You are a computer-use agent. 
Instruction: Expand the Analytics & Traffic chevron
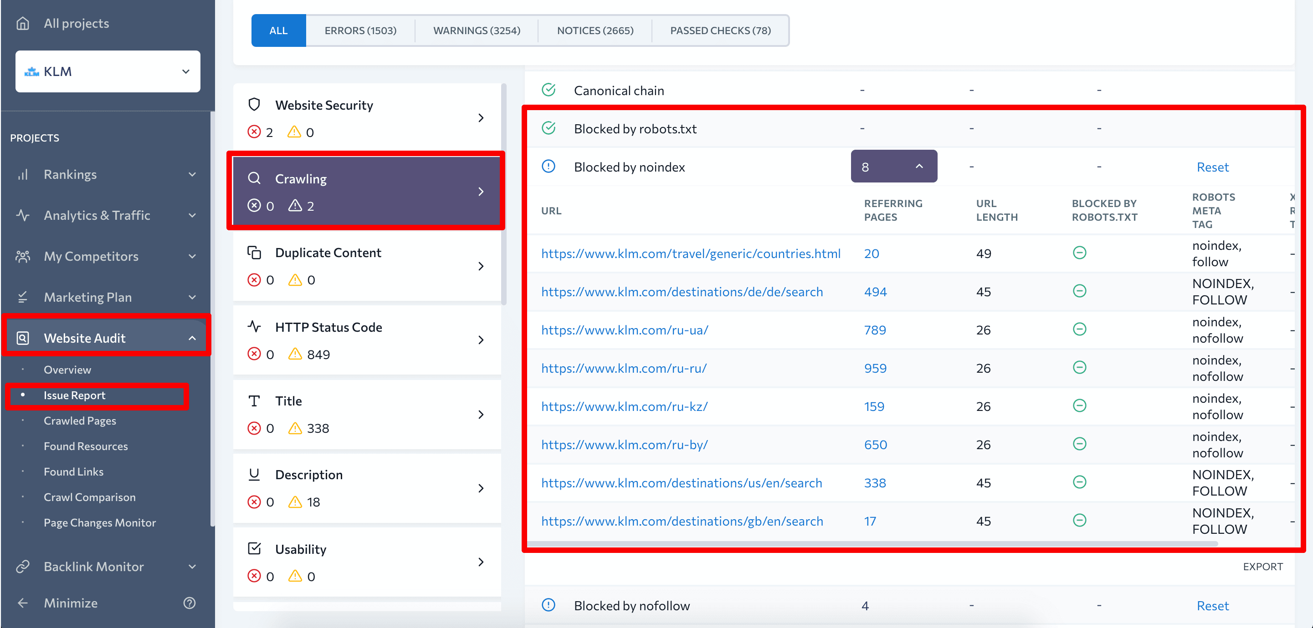[192, 215]
